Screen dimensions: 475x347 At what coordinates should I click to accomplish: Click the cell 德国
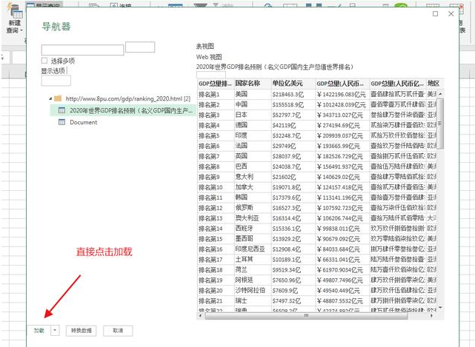253,125
